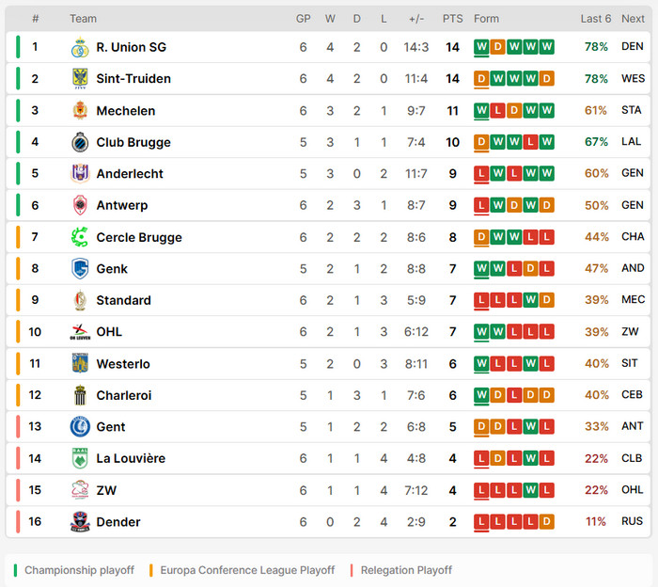The image size is (658, 587).
Task: Click the R. Union SG club crest
Action: (x=80, y=47)
